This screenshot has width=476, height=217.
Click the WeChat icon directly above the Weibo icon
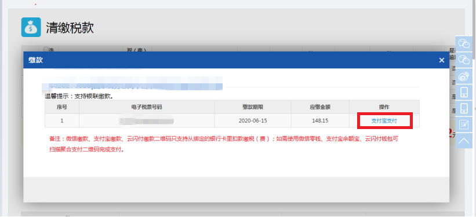pos(464,60)
